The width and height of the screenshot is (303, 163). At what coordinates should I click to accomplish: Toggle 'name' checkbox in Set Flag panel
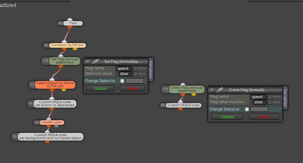135,68
